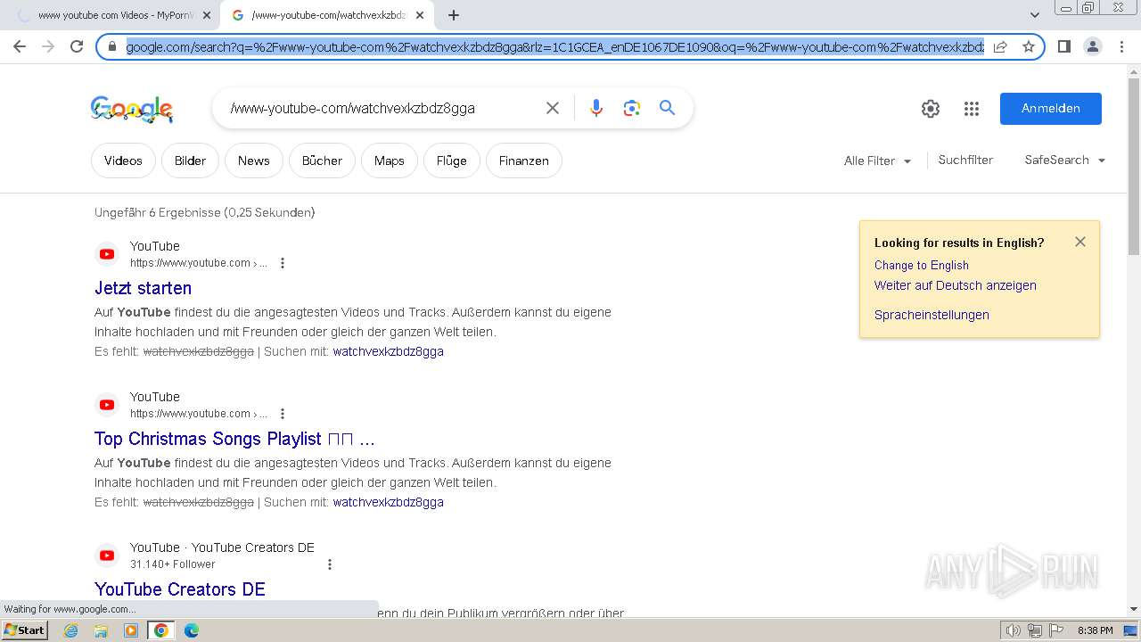The height and width of the screenshot is (642, 1141).
Task: Expand the SafeSearch dropdown
Action: (x=1065, y=160)
